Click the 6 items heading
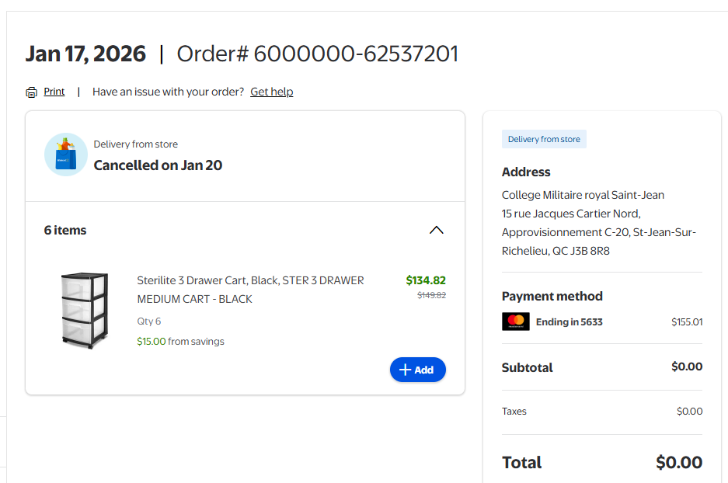This screenshot has width=728, height=483. (x=65, y=230)
